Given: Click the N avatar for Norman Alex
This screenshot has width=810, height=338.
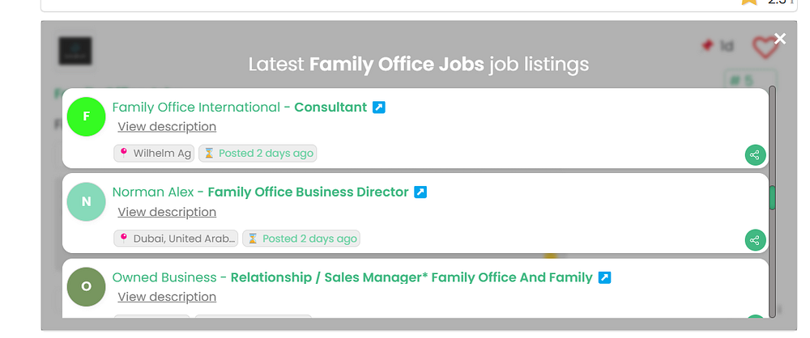Looking at the screenshot, I should click(x=87, y=202).
